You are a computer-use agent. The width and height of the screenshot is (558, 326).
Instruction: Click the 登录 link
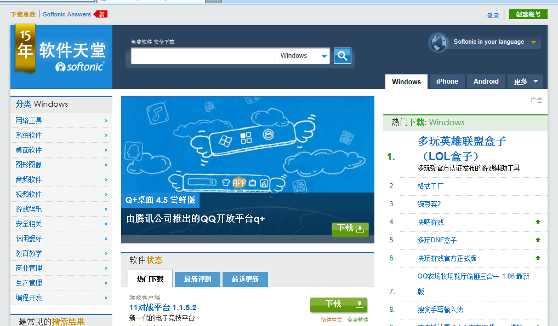tap(493, 15)
